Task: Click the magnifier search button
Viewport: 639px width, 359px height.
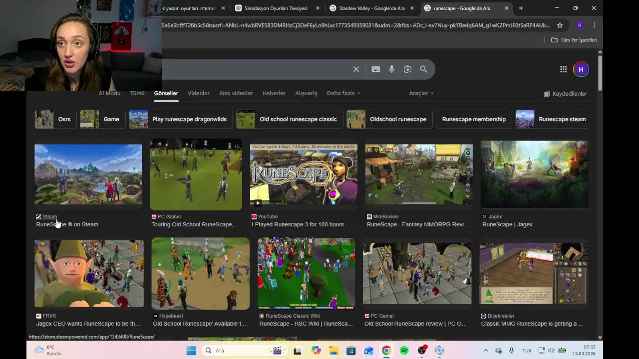Action: pyautogui.click(x=423, y=69)
